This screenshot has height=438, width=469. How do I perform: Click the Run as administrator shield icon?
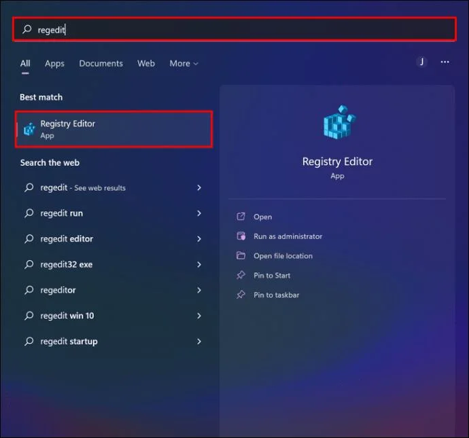(x=241, y=236)
